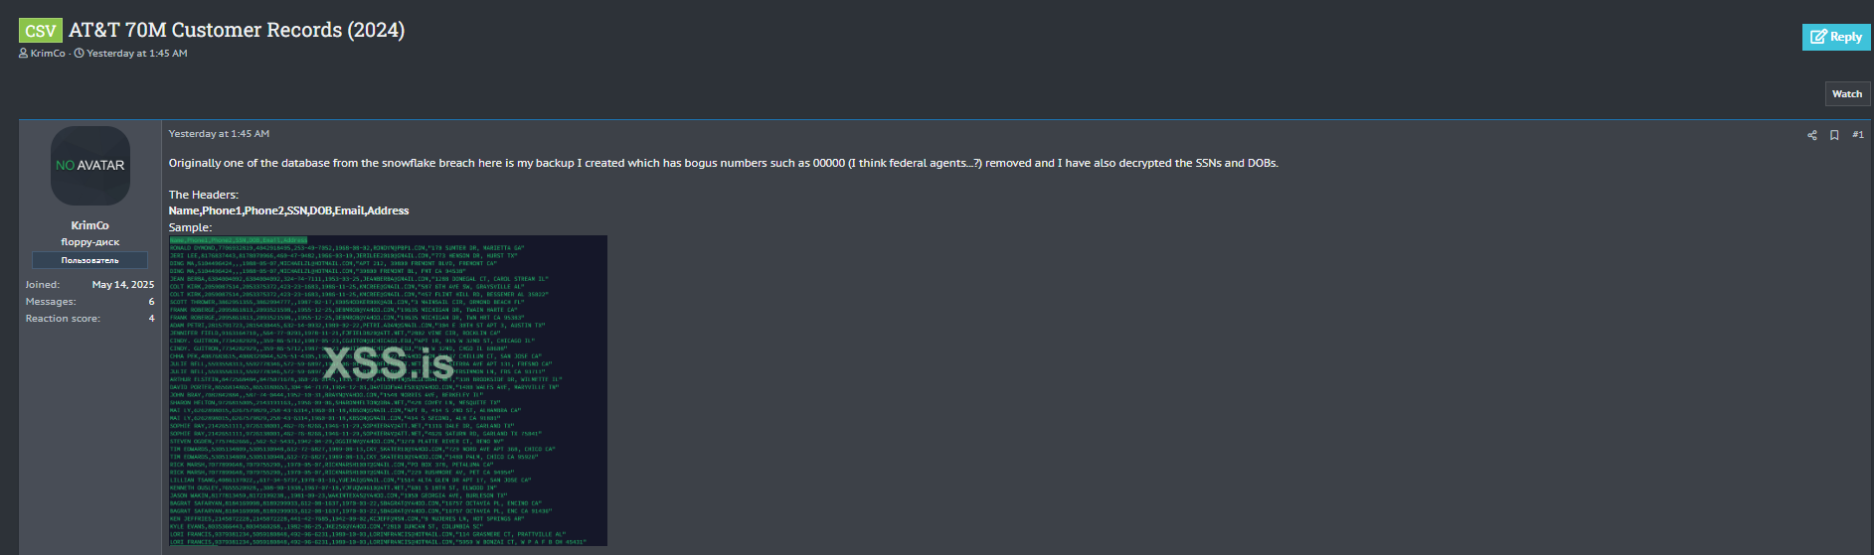
Task: Click the post timestamp Yesterday at 1:45 AM
Action: 219,134
